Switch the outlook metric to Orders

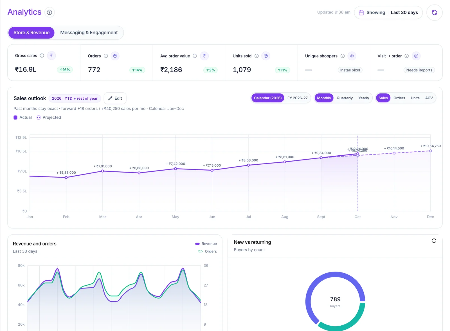click(399, 98)
